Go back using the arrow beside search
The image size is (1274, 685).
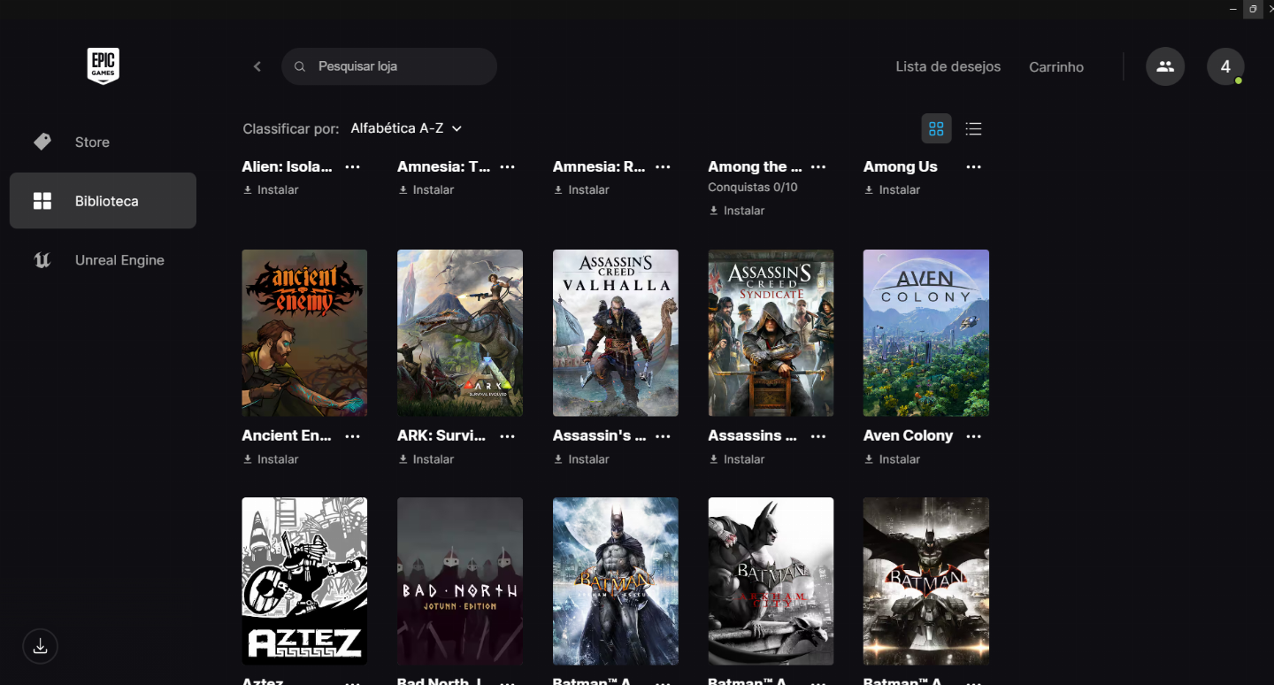257,66
